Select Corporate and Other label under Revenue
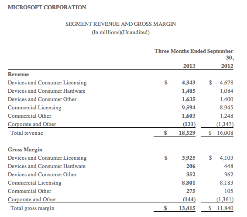Viewport: 247px width, 217px height. (32, 124)
